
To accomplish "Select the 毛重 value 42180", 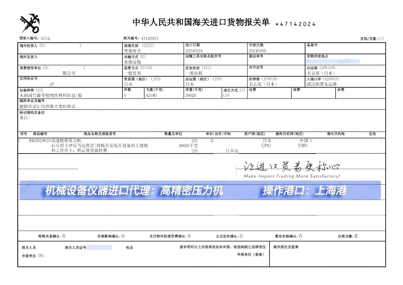I will point(151,95).
